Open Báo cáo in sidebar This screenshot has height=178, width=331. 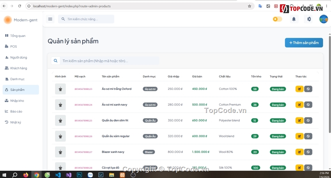pyautogui.click(x=21, y=111)
